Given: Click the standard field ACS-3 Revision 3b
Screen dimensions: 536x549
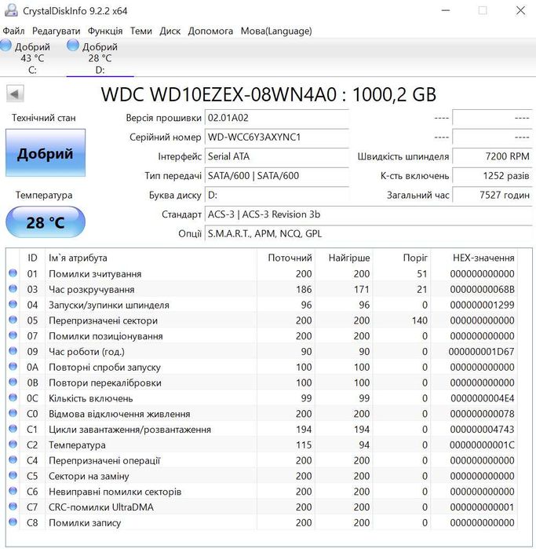Looking at the screenshot, I should (x=368, y=214).
